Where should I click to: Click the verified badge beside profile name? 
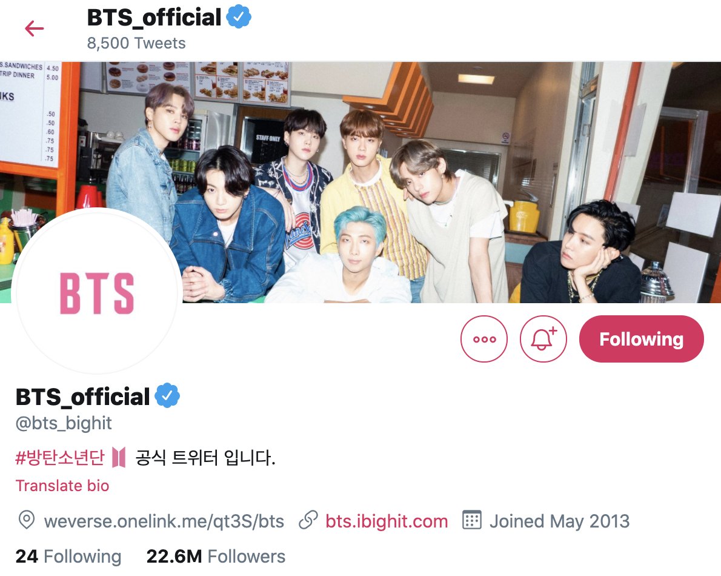(x=167, y=396)
